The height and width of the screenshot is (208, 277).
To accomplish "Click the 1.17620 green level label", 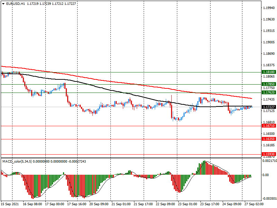I will click(x=269, y=93).
